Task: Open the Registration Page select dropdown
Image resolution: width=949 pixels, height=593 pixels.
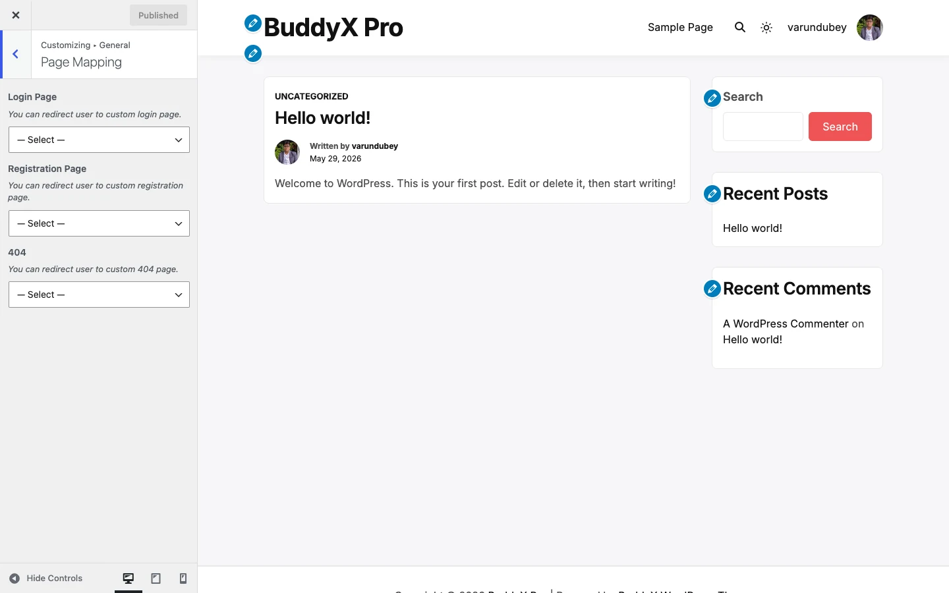Action: (x=99, y=223)
